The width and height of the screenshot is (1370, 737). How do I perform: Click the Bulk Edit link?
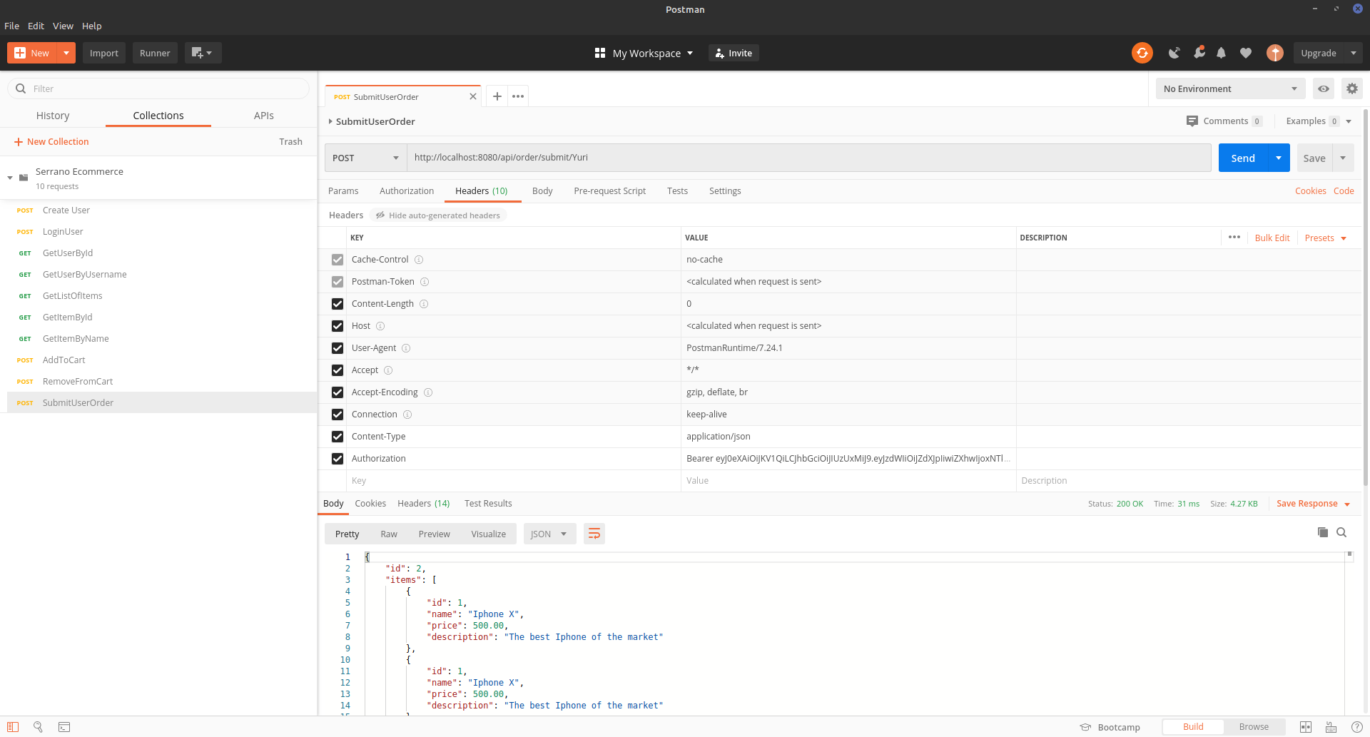click(x=1272, y=238)
